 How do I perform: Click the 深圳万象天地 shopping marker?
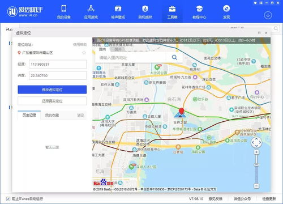pos(147,100)
